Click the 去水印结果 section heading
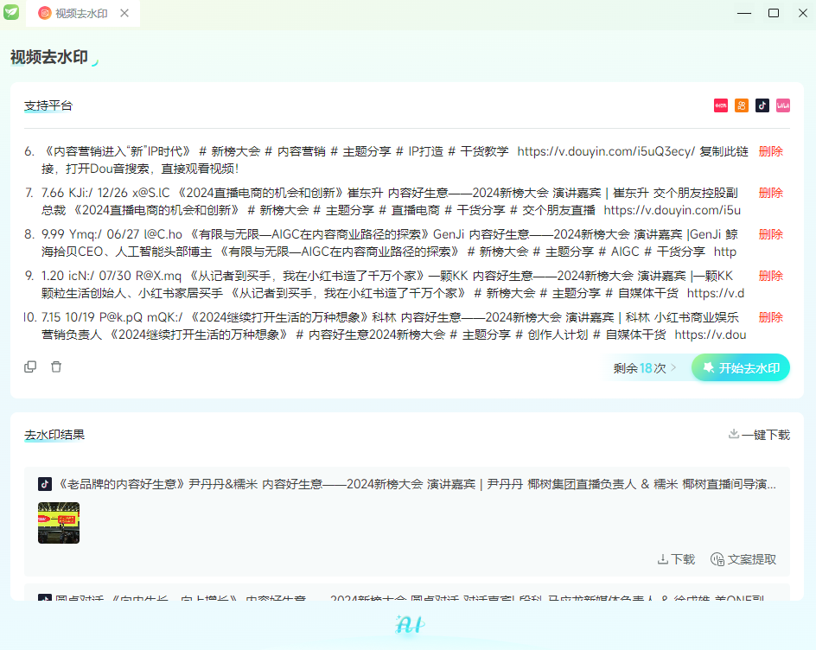This screenshot has height=650, width=816. tap(54, 435)
